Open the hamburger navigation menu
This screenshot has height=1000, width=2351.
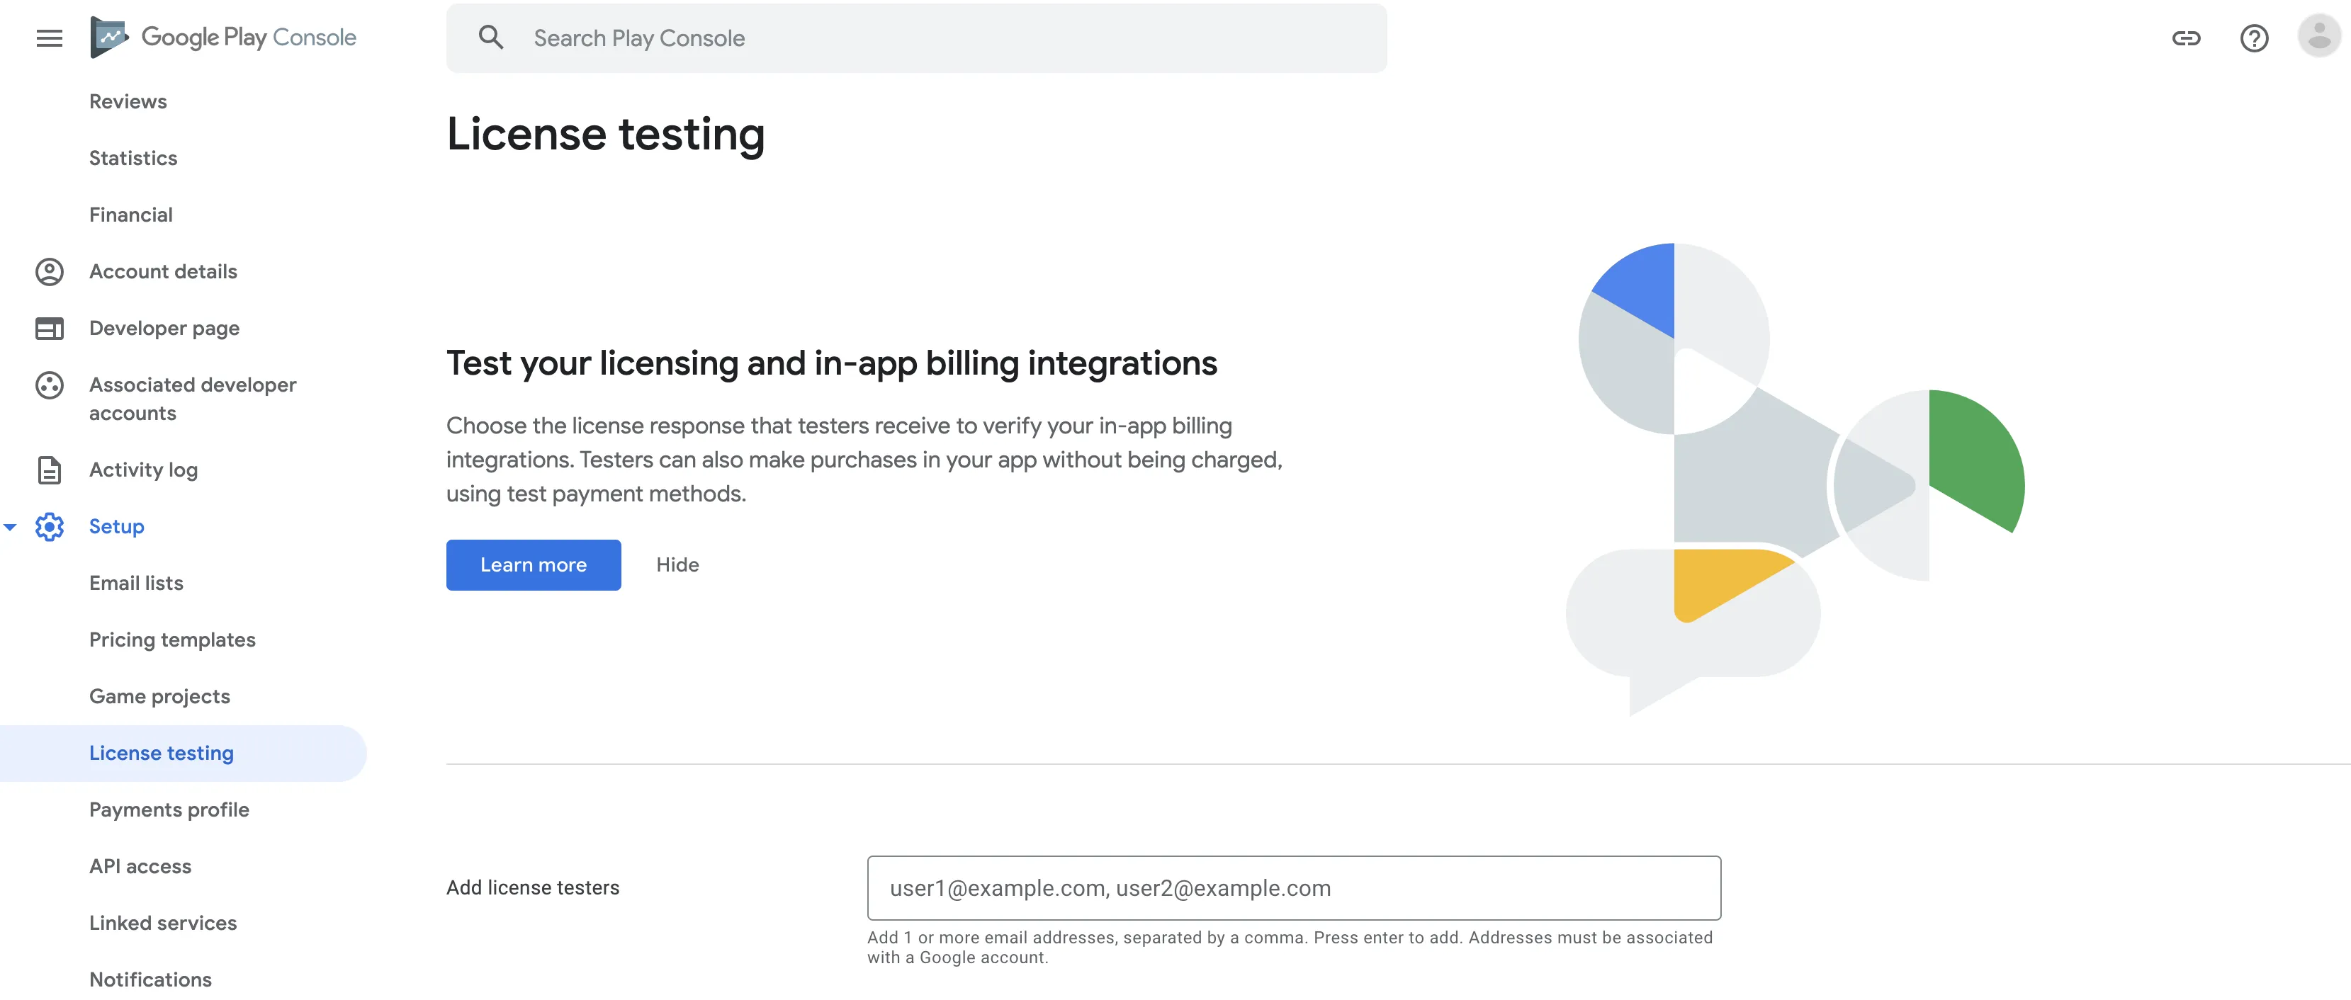[x=50, y=38]
